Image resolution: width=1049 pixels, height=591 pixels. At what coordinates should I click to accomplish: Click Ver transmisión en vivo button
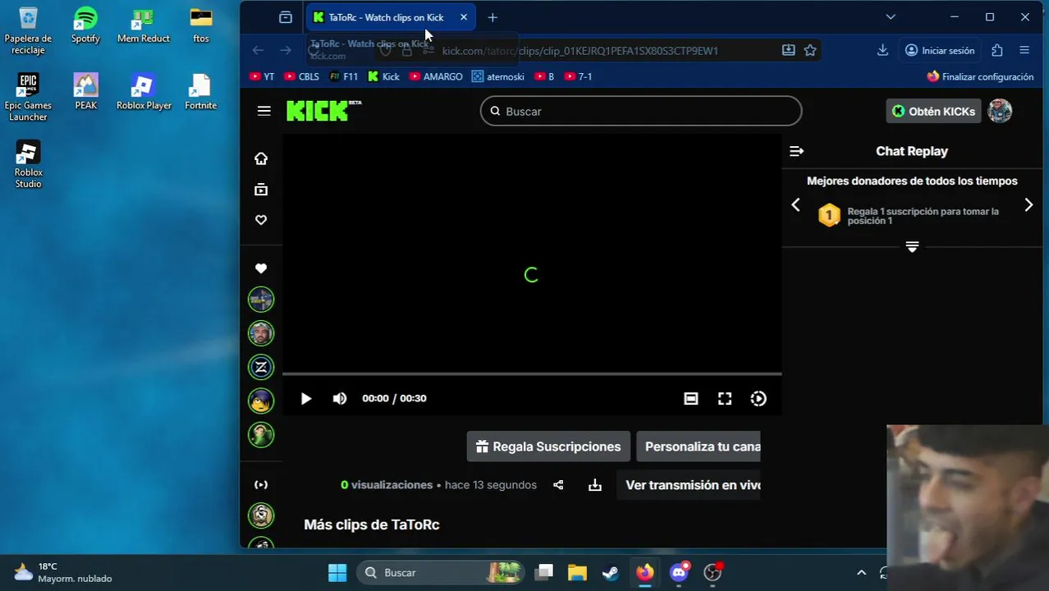click(x=689, y=485)
